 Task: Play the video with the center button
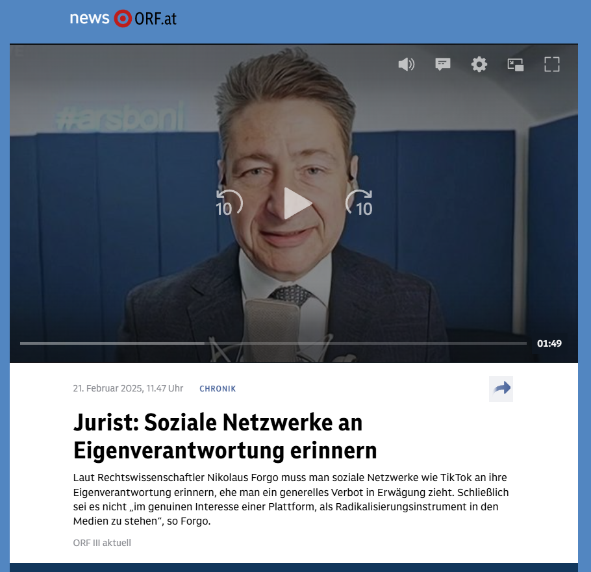point(297,203)
